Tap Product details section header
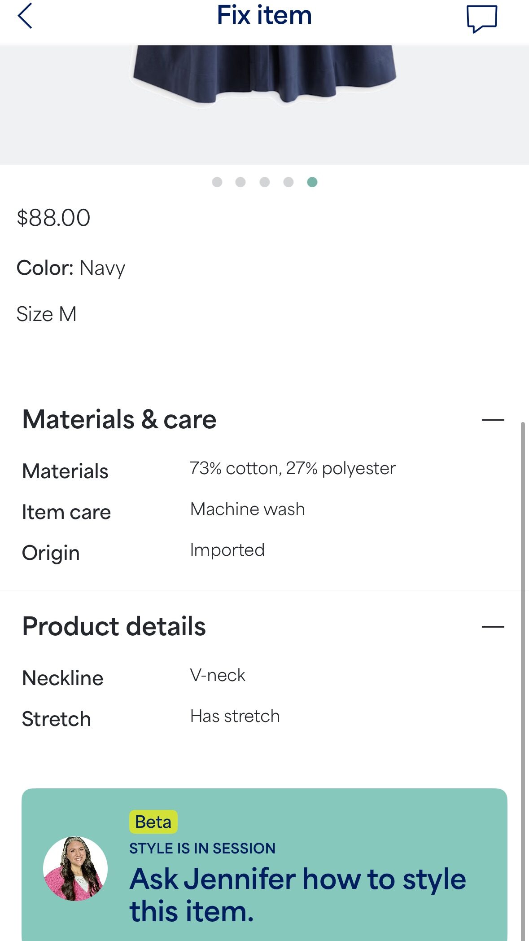 (114, 626)
